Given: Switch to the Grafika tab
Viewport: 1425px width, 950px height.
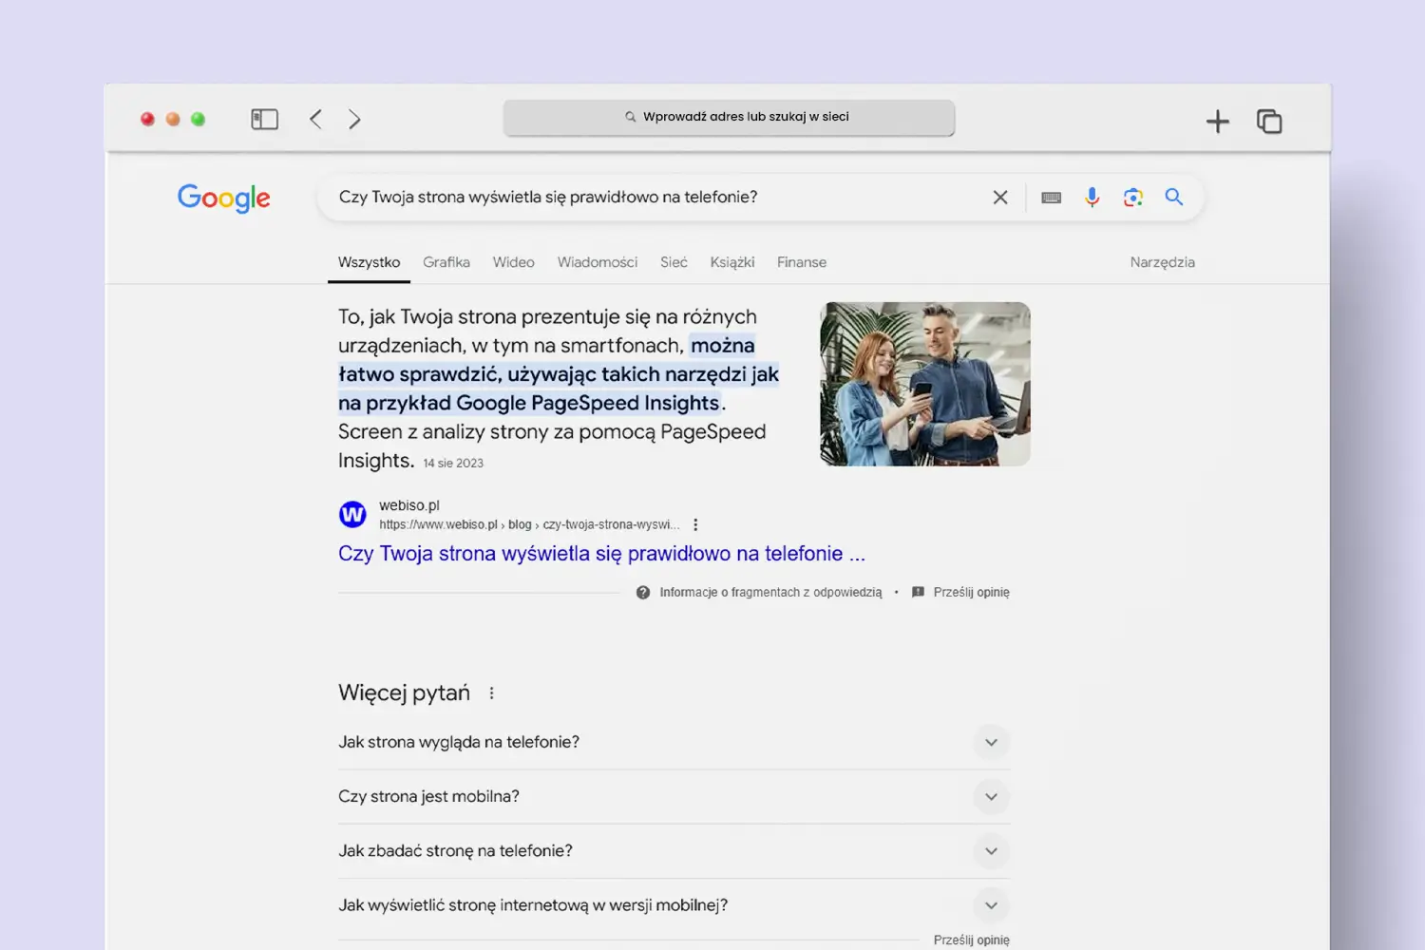Looking at the screenshot, I should (x=446, y=262).
